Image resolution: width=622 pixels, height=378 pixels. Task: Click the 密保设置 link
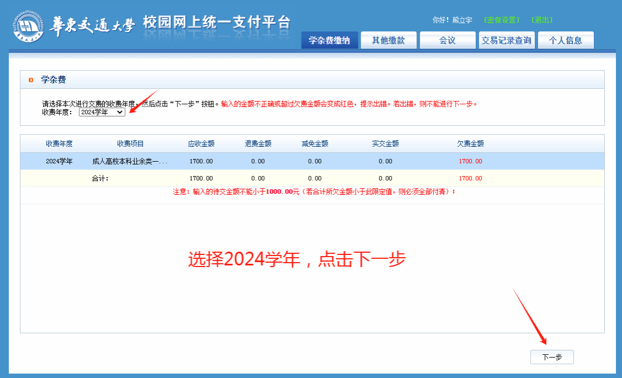pos(502,20)
